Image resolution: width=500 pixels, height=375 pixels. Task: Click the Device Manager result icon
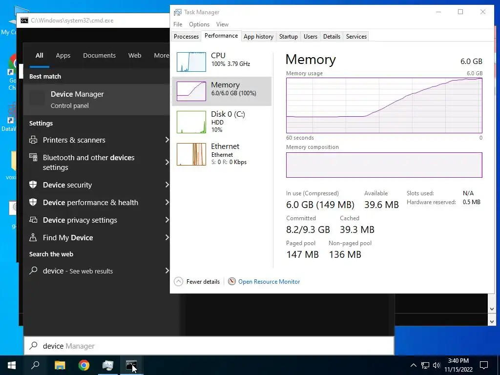(x=37, y=98)
